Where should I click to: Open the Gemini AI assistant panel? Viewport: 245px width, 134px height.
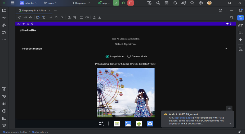pos(240,40)
